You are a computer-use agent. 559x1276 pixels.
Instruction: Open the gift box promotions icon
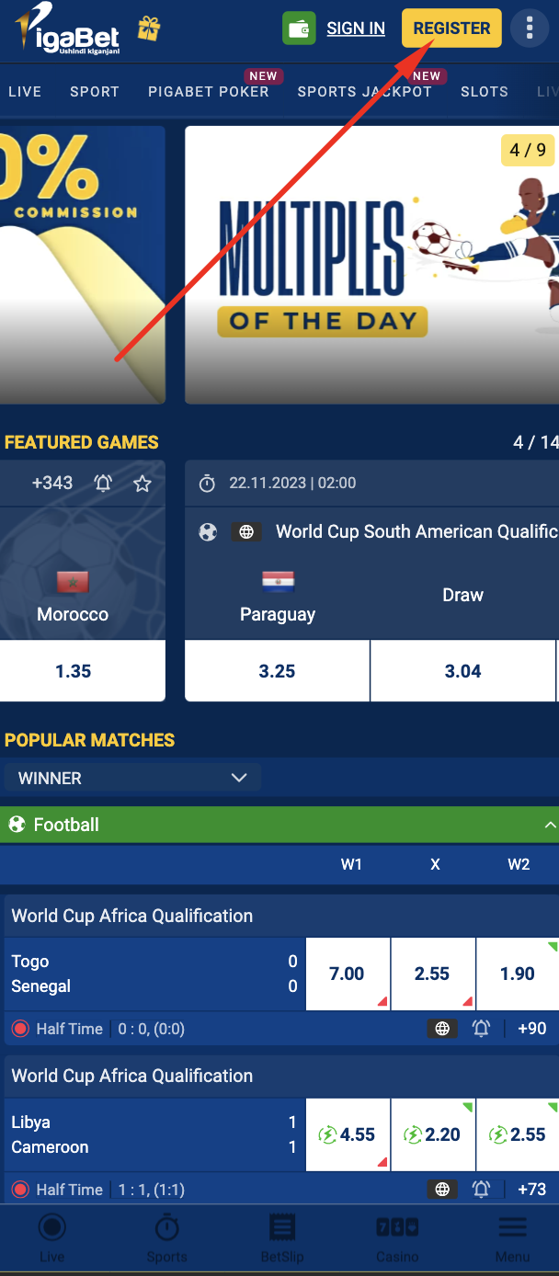tap(149, 28)
